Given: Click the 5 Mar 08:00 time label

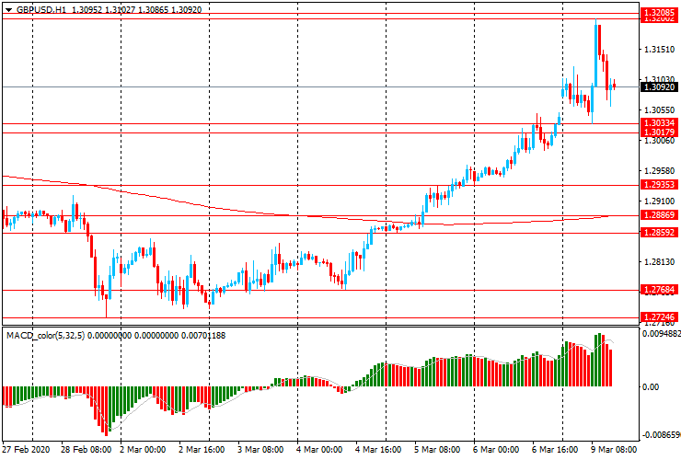Looking at the screenshot, I should [438, 451].
